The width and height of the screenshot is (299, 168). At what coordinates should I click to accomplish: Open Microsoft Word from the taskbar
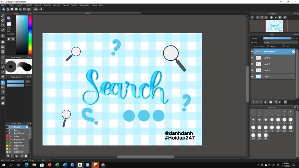[x=65, y=165]
